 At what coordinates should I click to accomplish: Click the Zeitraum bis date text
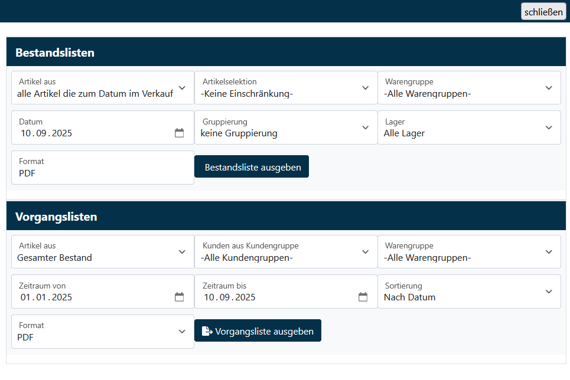pyautogui.click(x=230, y=297)
